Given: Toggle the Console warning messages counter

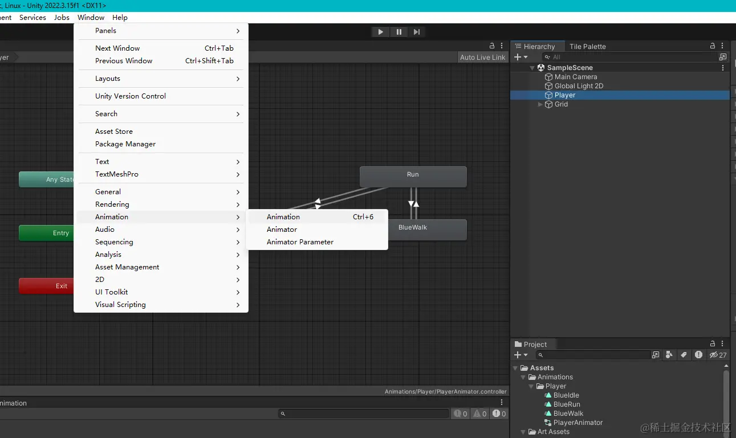Looking at the screenshot, I should [480, 414].
